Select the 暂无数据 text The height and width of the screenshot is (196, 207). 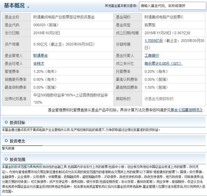(8, 148)
